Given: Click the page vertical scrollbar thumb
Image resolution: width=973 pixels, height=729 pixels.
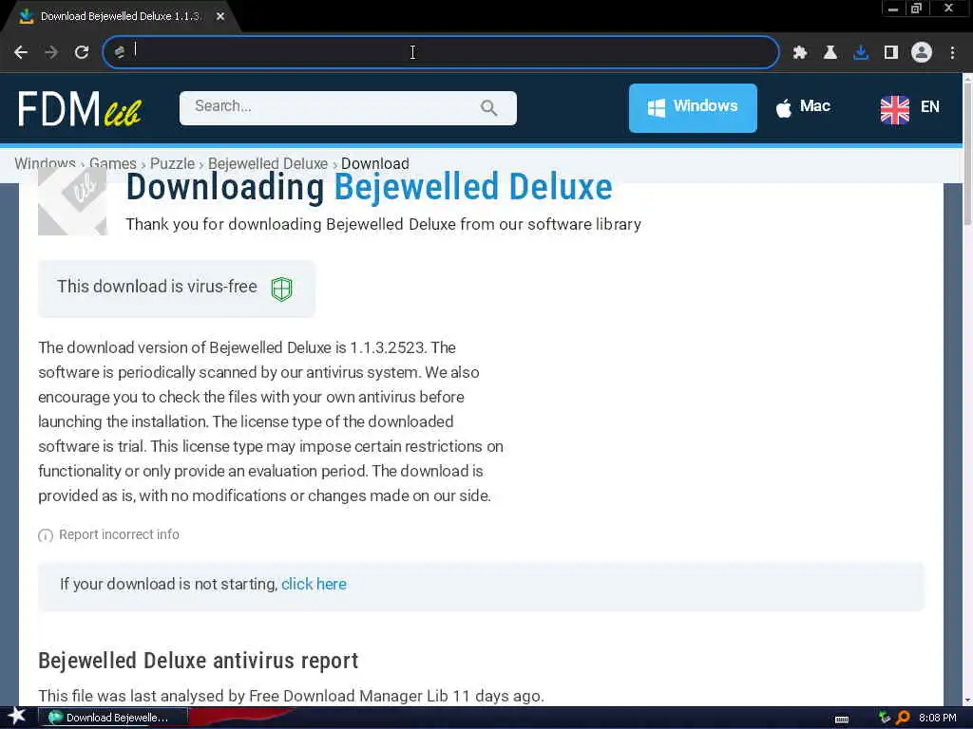Looking at the screenshot, I should point(967,152).
